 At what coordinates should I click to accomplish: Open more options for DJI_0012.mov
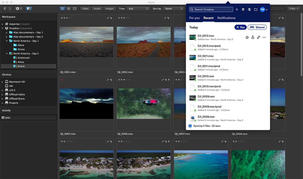pos(264,37)
